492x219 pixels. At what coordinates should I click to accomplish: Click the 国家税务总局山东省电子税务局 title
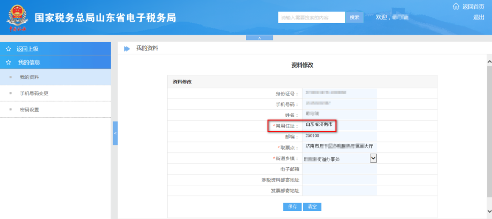point(105,18)
